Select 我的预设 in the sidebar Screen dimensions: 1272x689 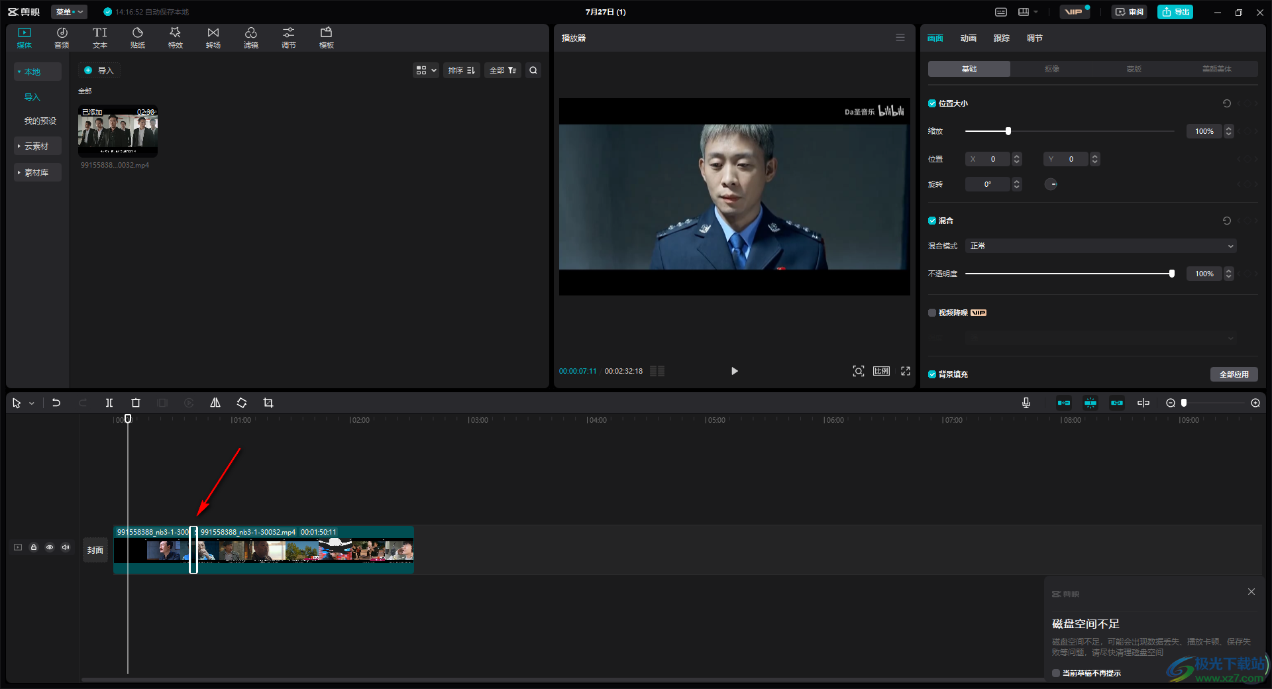click(40, 121)
